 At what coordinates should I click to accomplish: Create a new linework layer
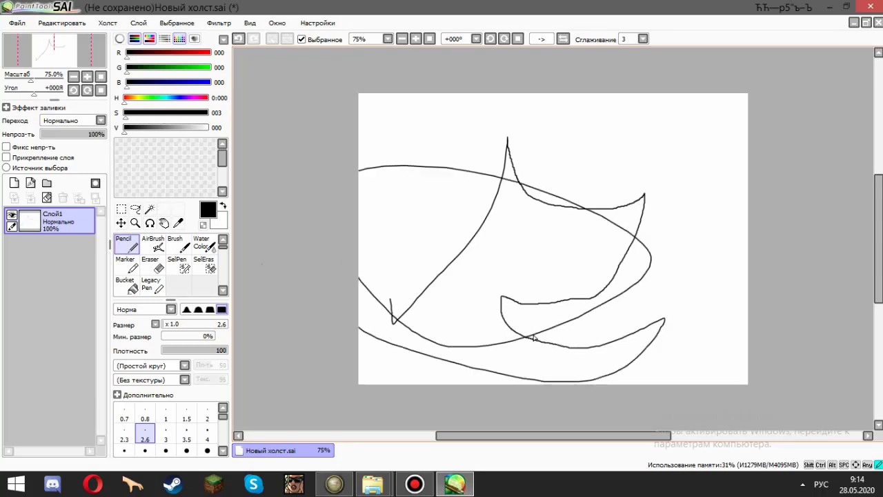click(30, 183)
